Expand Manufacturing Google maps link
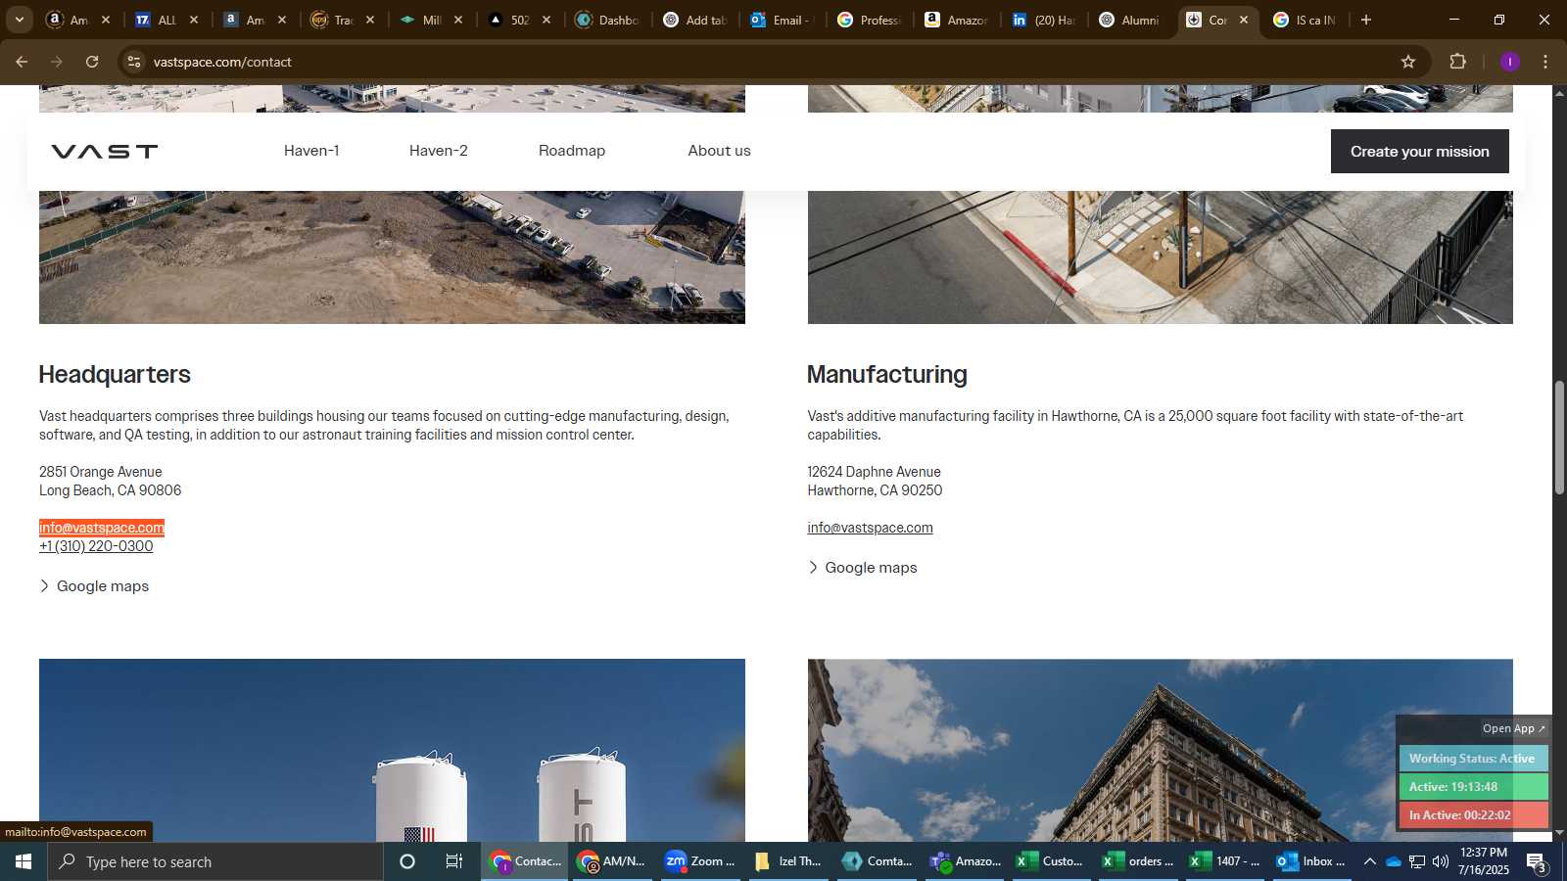The height and width of the screenshot is (881, 1567). tap(863, 568)
